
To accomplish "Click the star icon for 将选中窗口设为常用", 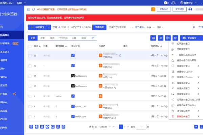I will point(173,60).
